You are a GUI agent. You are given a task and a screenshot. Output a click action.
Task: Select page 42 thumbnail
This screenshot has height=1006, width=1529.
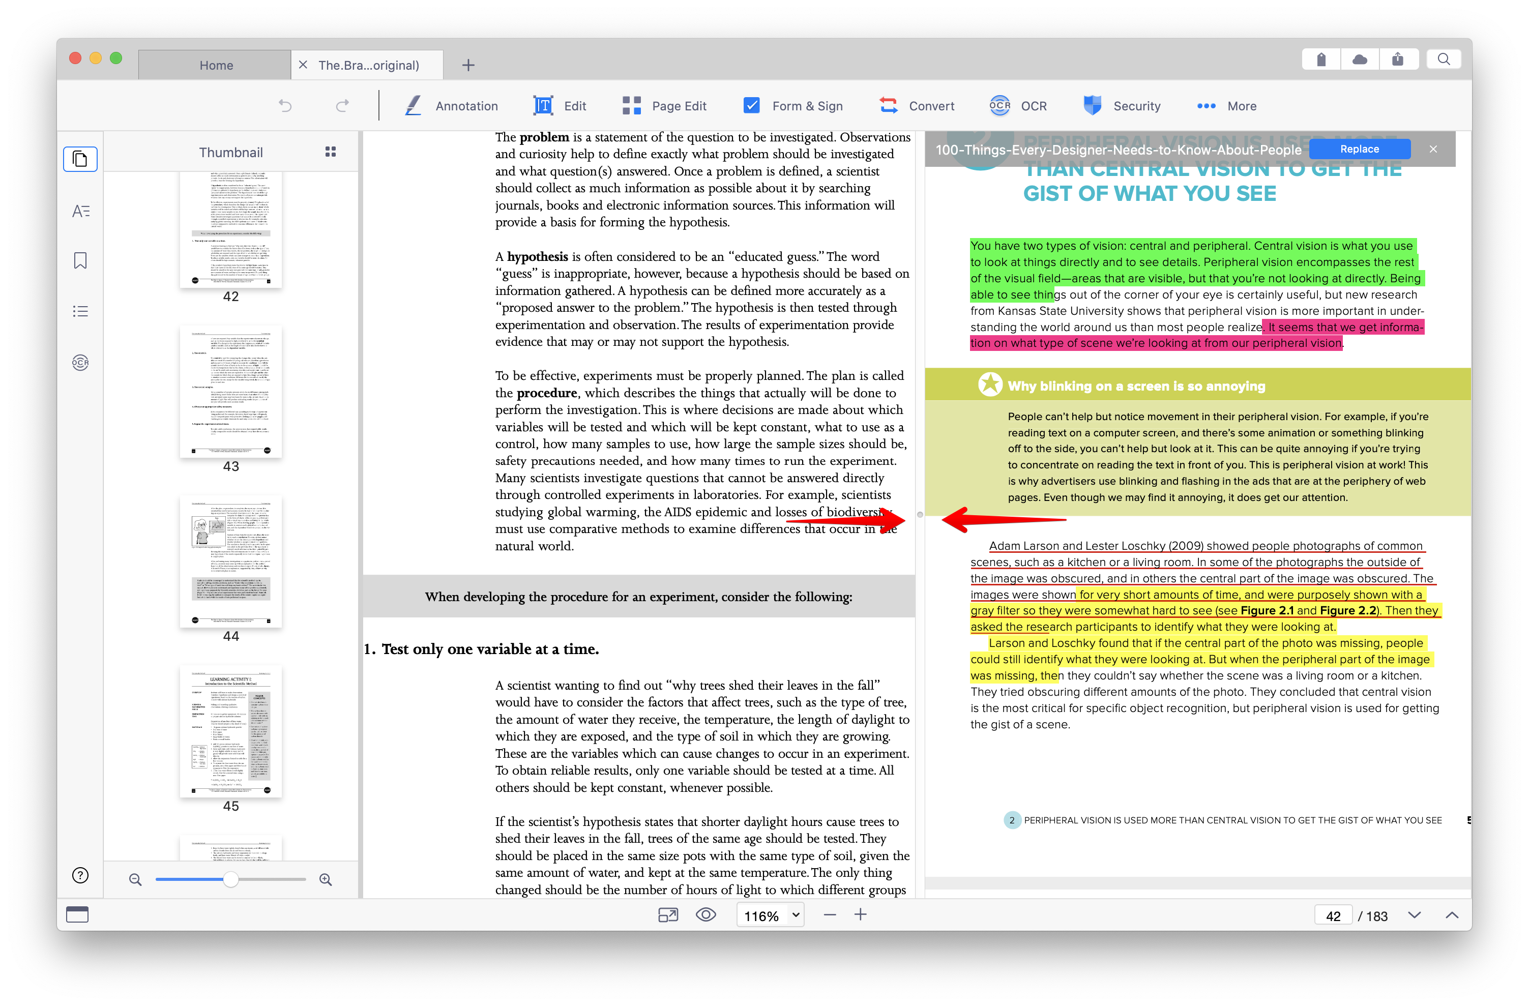230,230
